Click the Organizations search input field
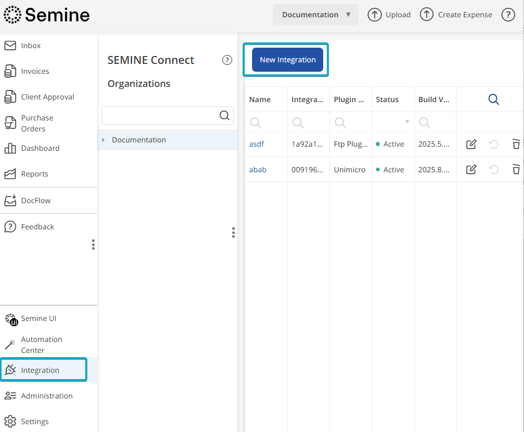The width and height of the screenshot is (524, 432). point(160,116)
